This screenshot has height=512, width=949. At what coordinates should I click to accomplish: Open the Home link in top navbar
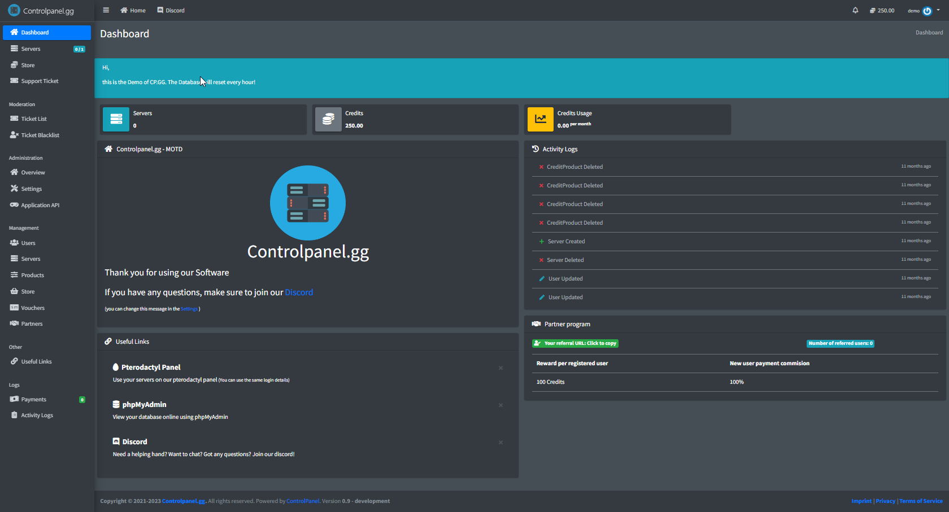coord(133,10)
